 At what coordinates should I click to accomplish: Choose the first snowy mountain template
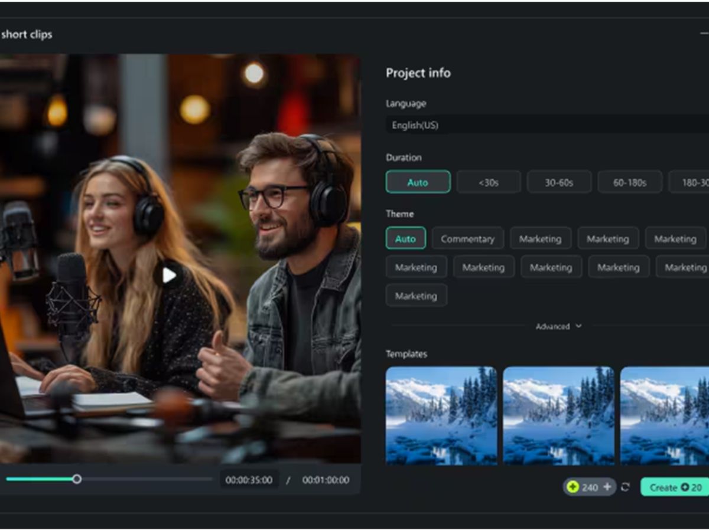pyautogui.click(x=441, y=415)
